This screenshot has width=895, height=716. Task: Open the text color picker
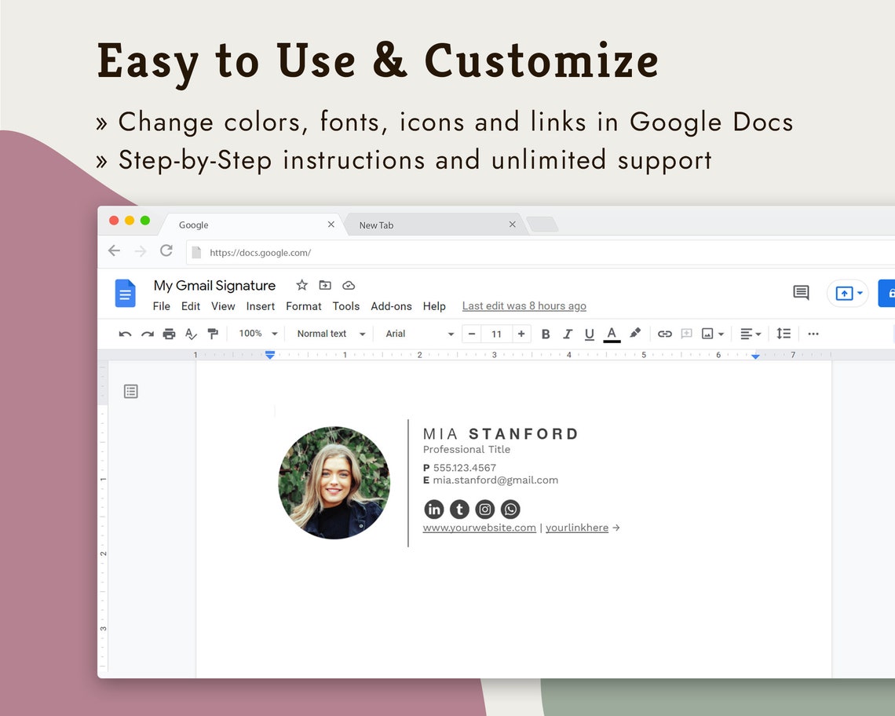click(x=612, y=334)
